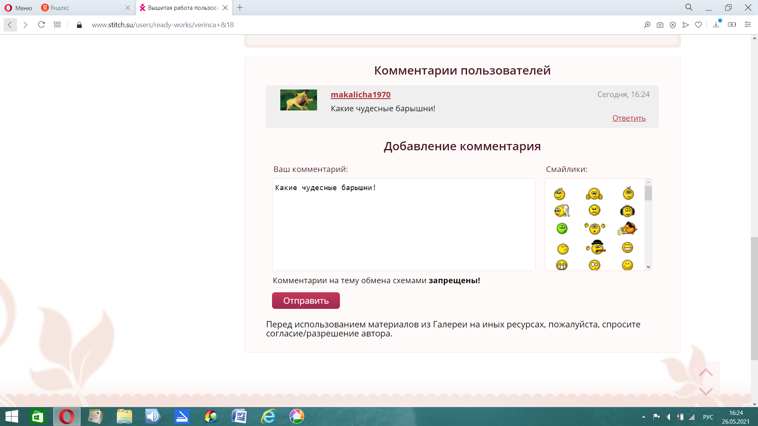Click the page scroll-down pink chevron

tap(705, 391)
